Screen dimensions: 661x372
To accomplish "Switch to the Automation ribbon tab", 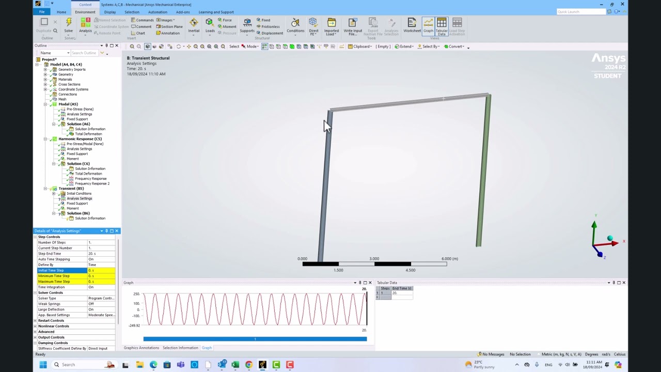I will (158, 12).
